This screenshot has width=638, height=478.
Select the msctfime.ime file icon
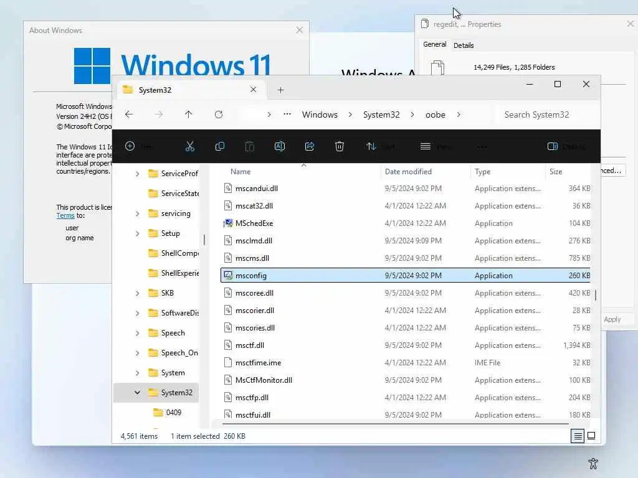[228, 363]
